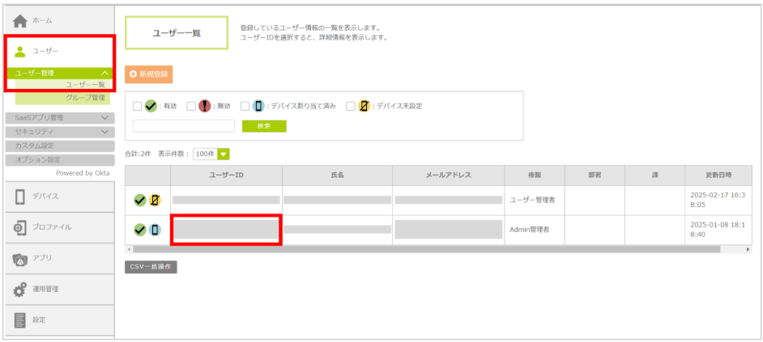Open the 設定 settings document icon
Viewport: 763px width, 342px height.
[21, 319]
